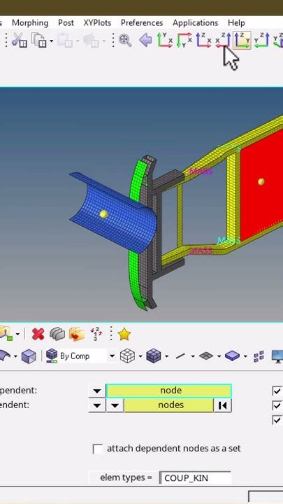This screenshot has height=504, width=283.
Task: Enable attach dependent nodes as a set
Action: pos(98,449)
